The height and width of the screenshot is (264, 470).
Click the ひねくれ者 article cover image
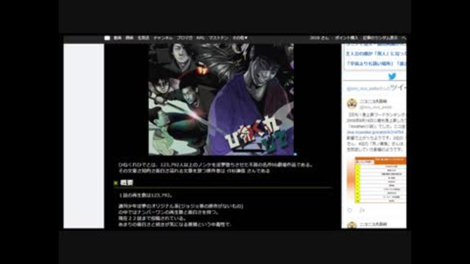click(221, 99)
